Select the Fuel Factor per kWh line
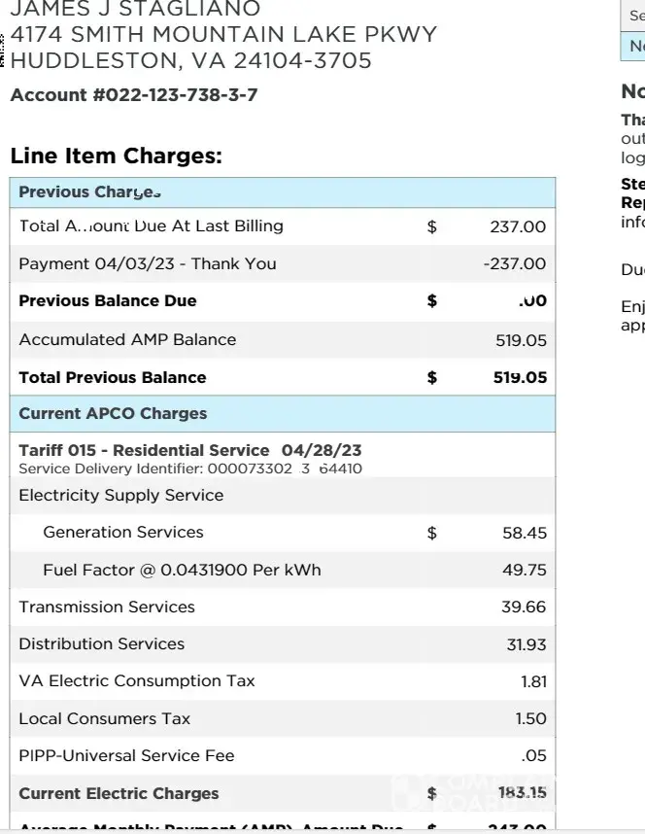 (x=182, y=570)
